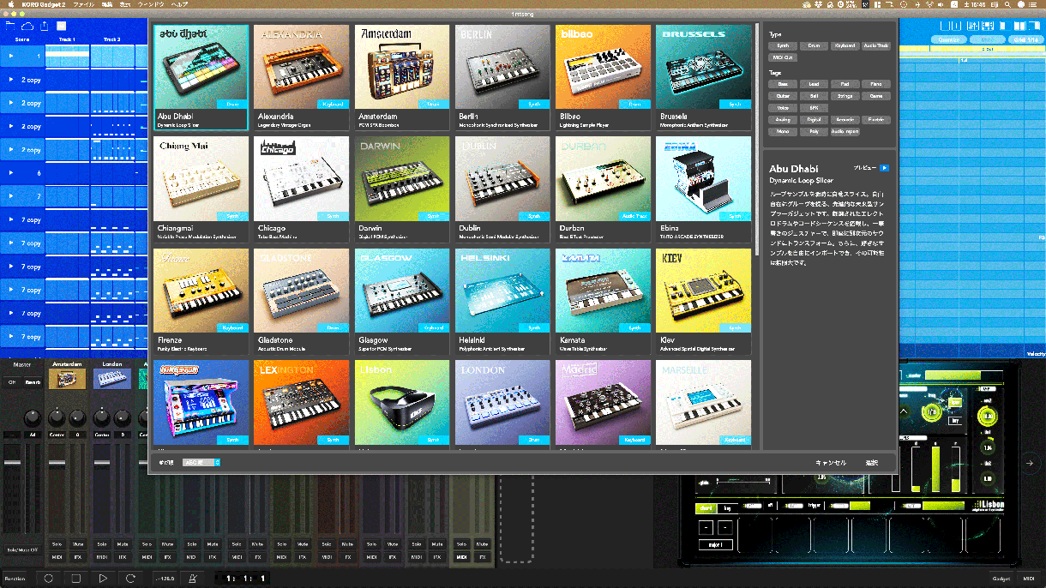This screenshot has width=1046, height=588.
Task: Open the sort order dropdown (ABC)
Action: pos(202,462)
